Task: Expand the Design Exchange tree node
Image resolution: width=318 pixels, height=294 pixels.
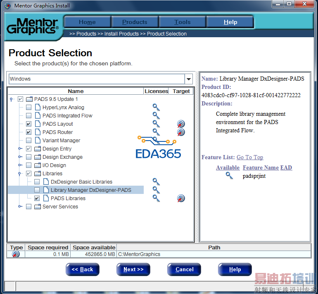Action: coord(20,157)
